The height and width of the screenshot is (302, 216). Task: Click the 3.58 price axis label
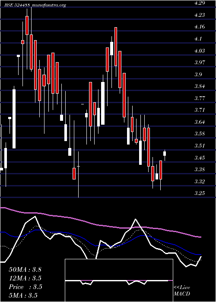click(x=200, y=134)
